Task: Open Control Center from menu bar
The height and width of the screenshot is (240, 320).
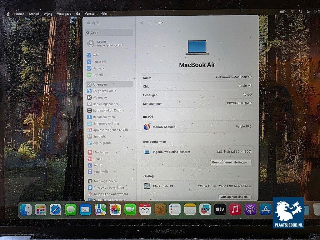Action: click(308, 12)
